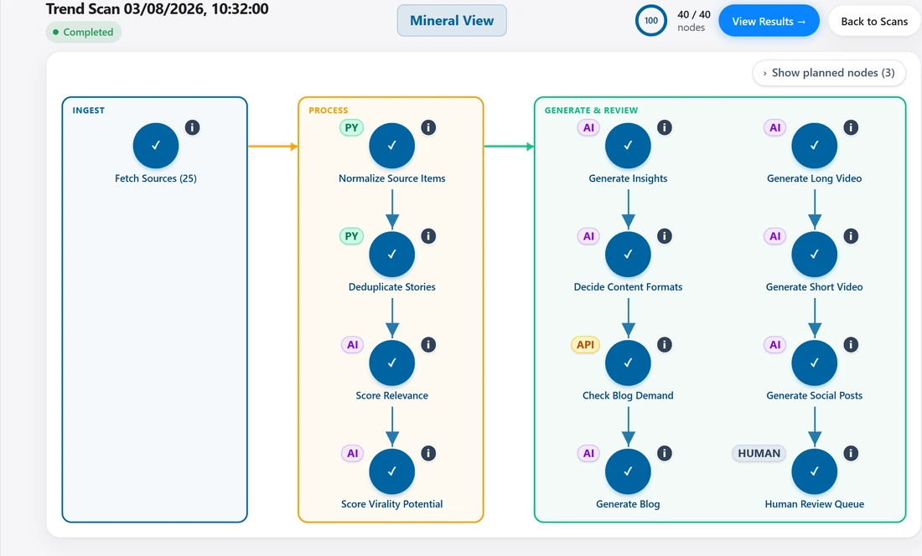Select the Generate Long Video node circle
Screen dimensions: 922x556
pyautogui.click(x=815, y=146)
